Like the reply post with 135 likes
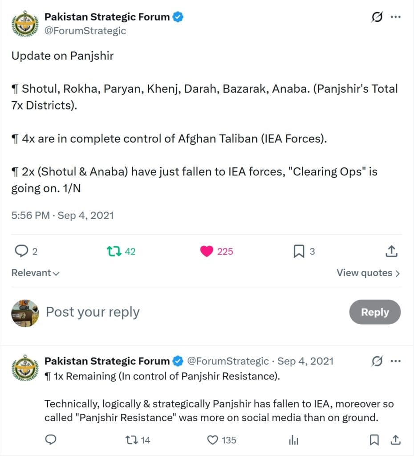 (x=213, y=440)
